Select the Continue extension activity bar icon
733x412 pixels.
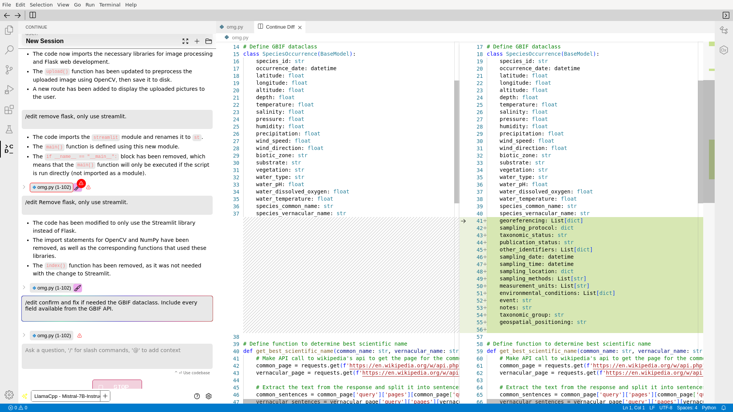pyautogui.click(x=9, y=149)
